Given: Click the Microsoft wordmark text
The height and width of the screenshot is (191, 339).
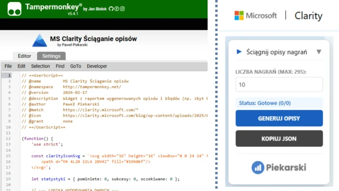Looking at the screenshot, I should click(x=261, y=15).
